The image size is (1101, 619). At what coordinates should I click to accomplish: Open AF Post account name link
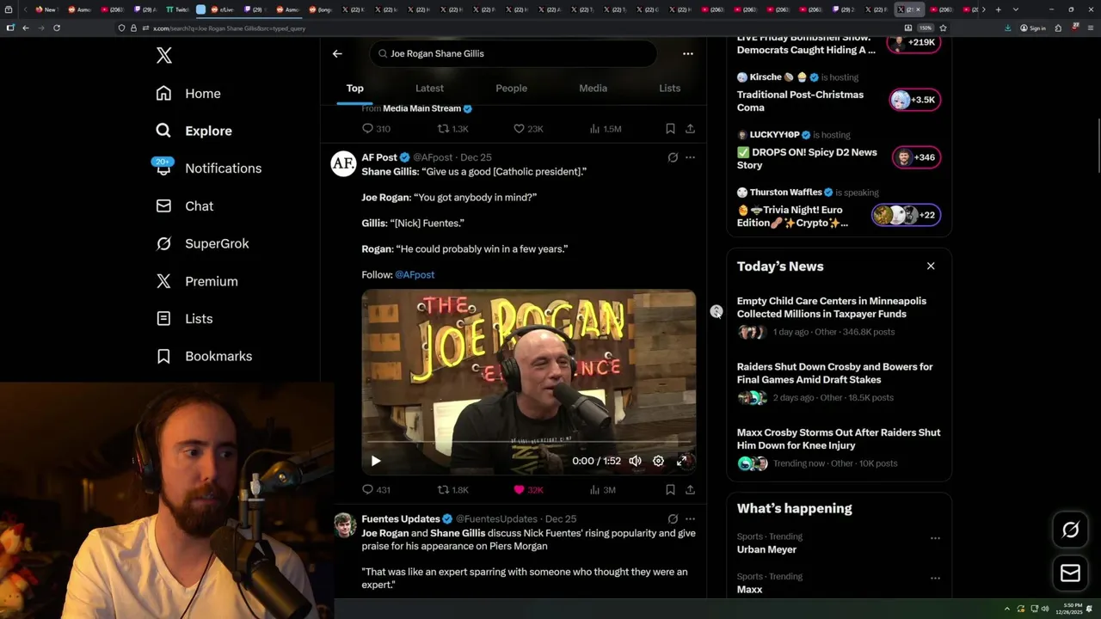point(379,157)
